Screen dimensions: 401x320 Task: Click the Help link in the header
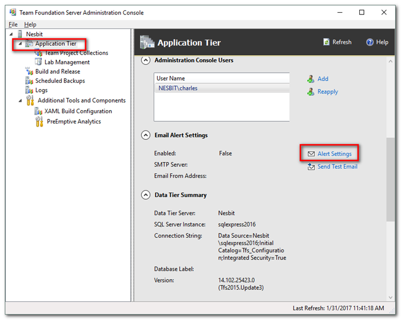point(382,42)
